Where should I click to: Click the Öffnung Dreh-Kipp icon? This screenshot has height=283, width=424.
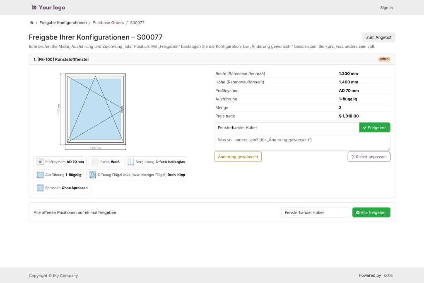coord(93,175)
